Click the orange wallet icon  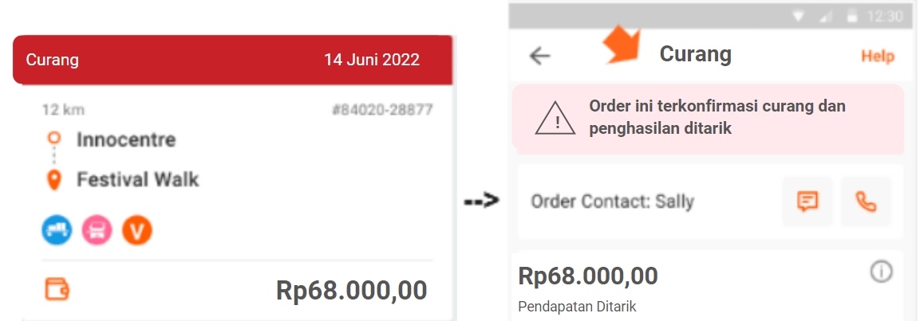click(x=57, y=289)
